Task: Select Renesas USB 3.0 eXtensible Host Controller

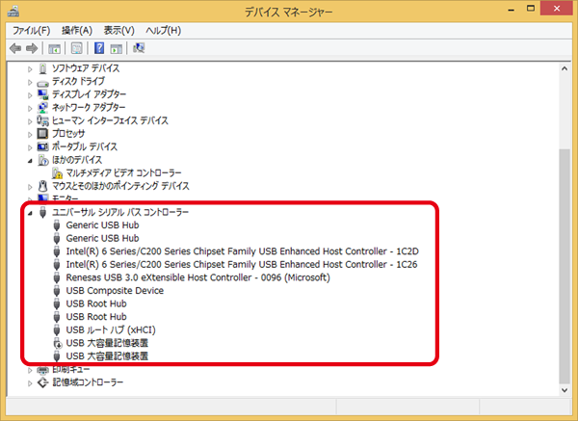Action: point(197,277)
